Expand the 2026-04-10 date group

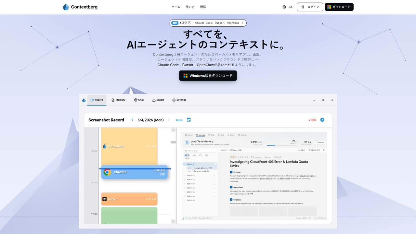(201, 196)
